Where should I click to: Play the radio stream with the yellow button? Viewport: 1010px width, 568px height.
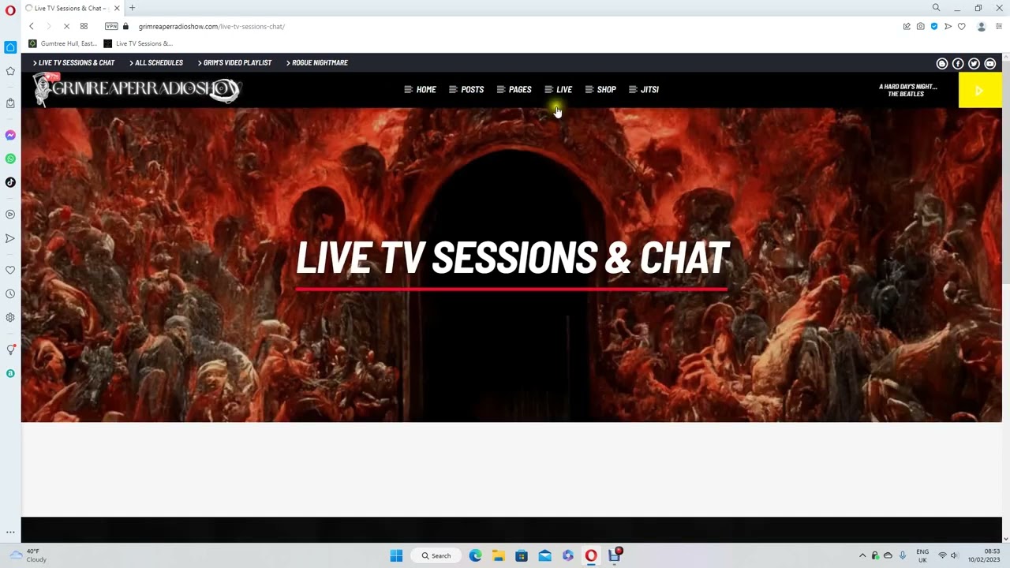[979, 91]
